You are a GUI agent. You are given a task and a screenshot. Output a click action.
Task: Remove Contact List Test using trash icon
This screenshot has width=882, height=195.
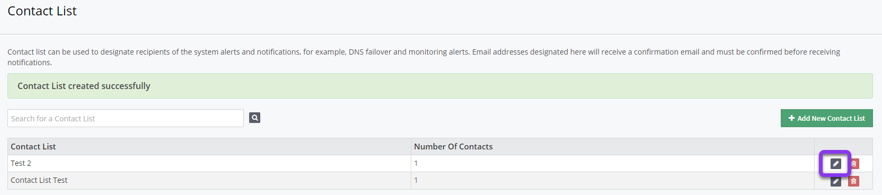coord(853,181)
